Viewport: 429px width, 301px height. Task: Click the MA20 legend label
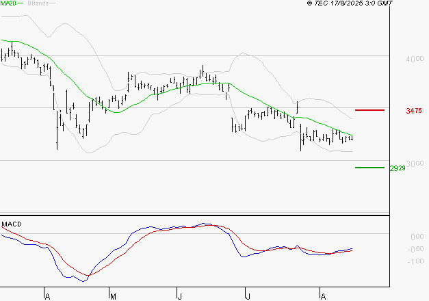(8, 4)
